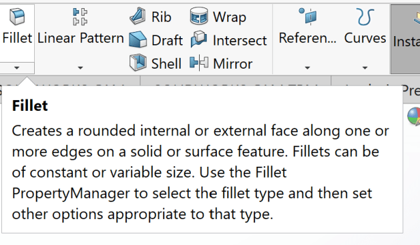Click the Curves icon
420x245 pixels.
pos(365,17)
